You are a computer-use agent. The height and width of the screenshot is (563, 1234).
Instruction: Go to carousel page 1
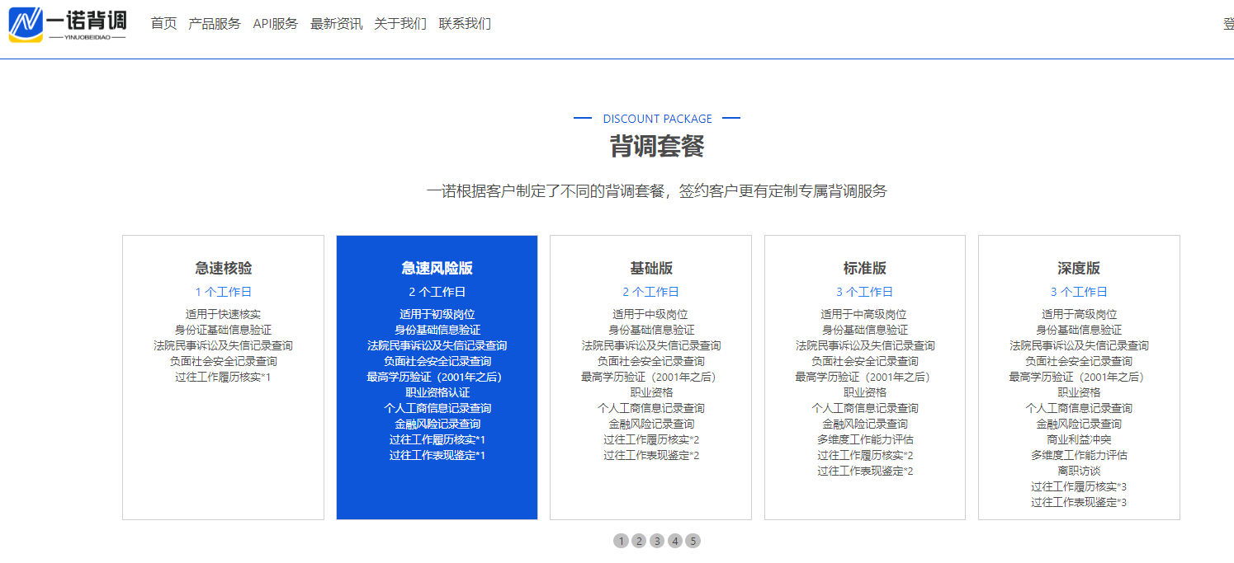click(x=621, y=541)
